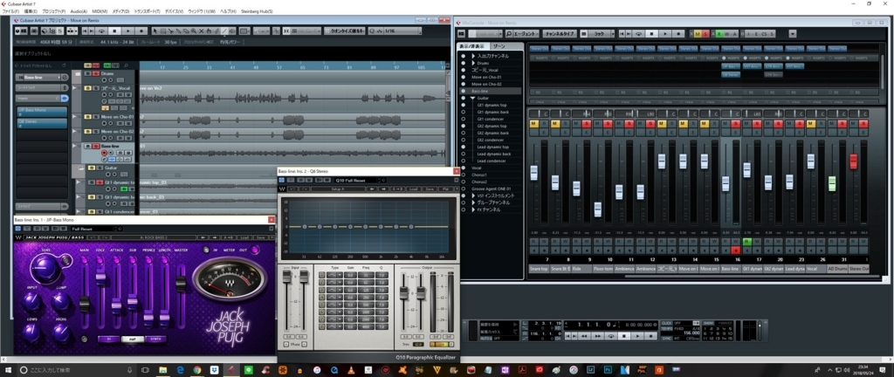Click the SENS knob on JJP Bass plugin
Image resolution: width=894 pixels, height=377 pixels.
click(x=45, y=268)
